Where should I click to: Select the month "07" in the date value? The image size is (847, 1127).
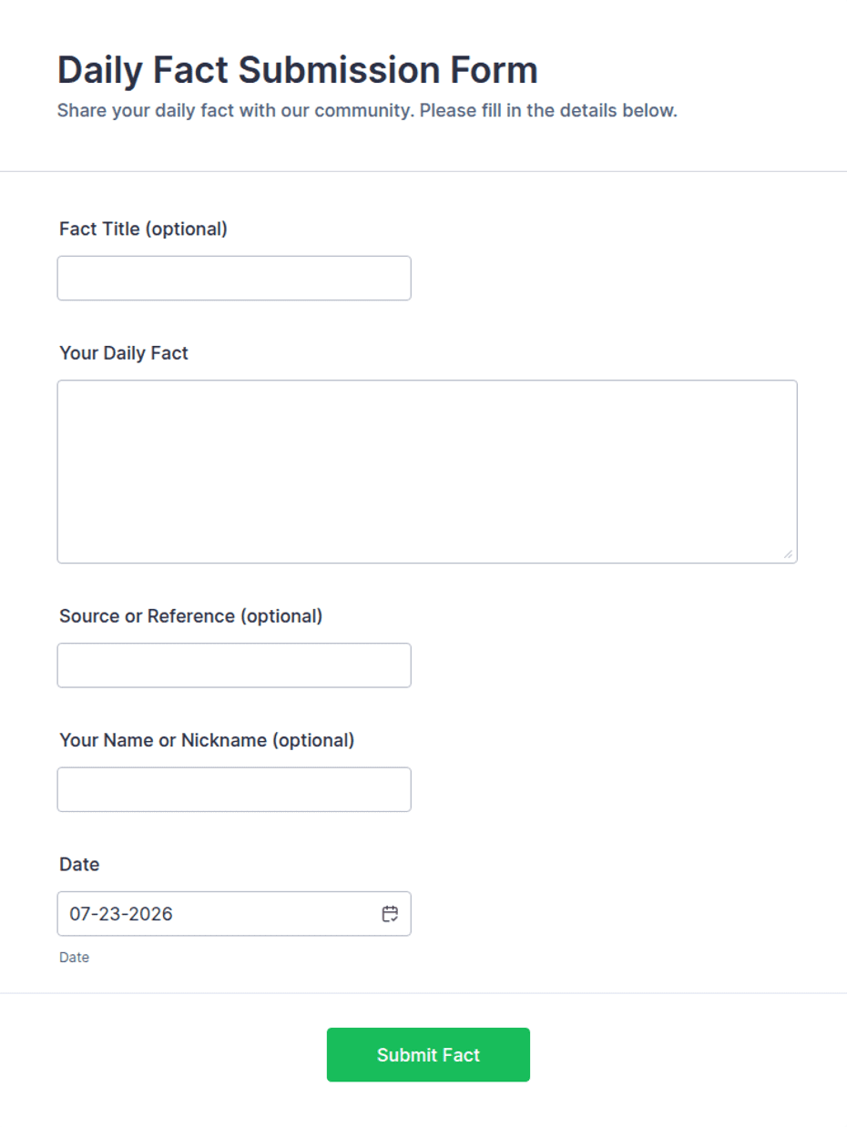click(80, 914)
